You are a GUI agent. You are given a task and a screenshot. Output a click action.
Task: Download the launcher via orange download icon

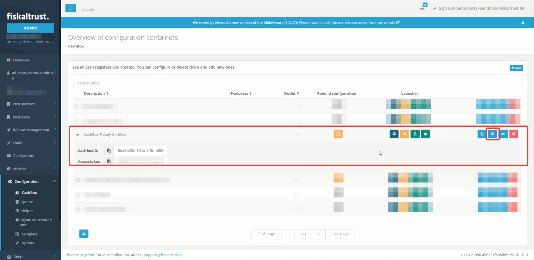point(404,134)
